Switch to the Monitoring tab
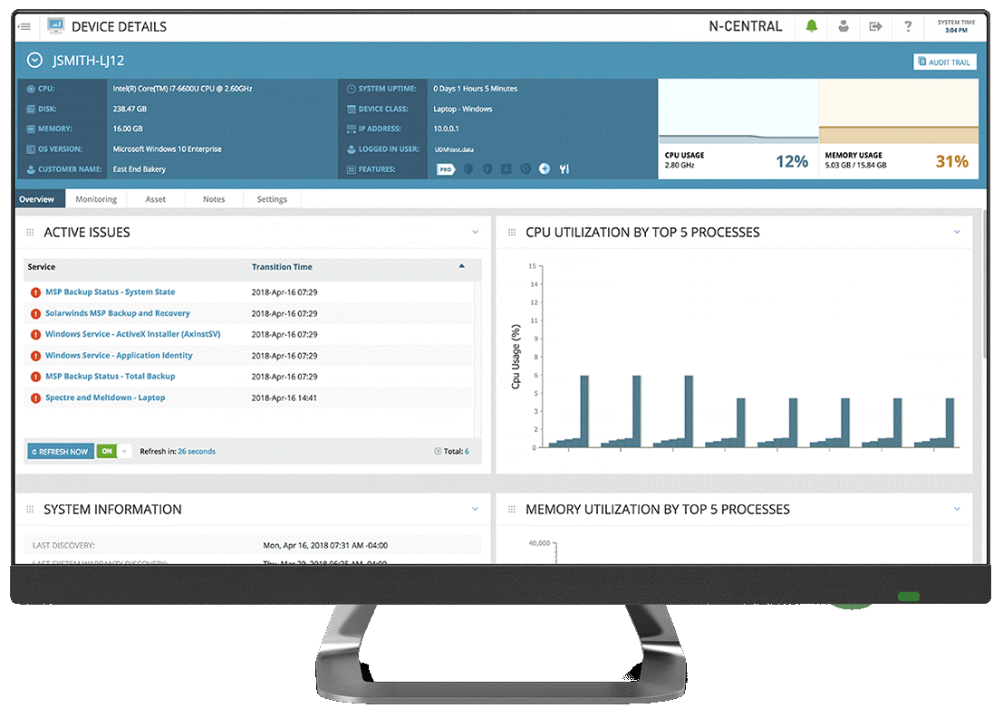This screenshot has width=1003, height=727. coord(96,198)
